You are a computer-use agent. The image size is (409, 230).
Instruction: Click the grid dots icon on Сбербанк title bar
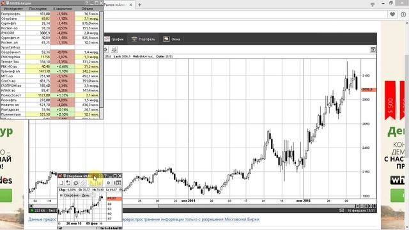tap(101, 176)
